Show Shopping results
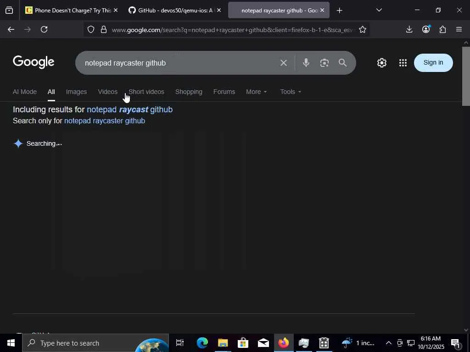The height and width of the screenshot is (352, 470). coord(189,92)
